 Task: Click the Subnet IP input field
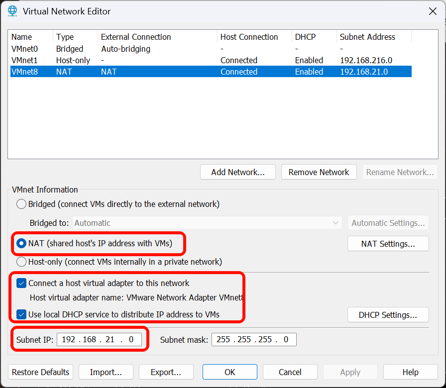tap(99, 339)
